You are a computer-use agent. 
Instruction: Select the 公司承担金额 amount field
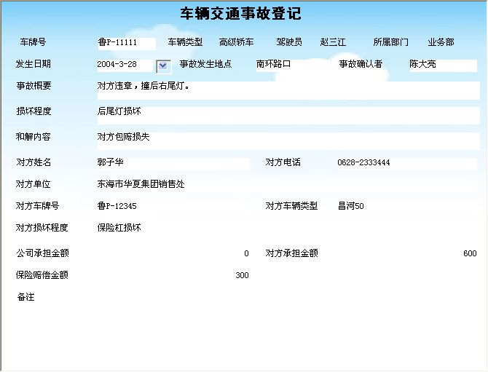(173, 254)
